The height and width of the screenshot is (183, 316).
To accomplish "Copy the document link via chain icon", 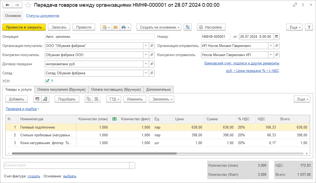I will click(x=295, y=5).
